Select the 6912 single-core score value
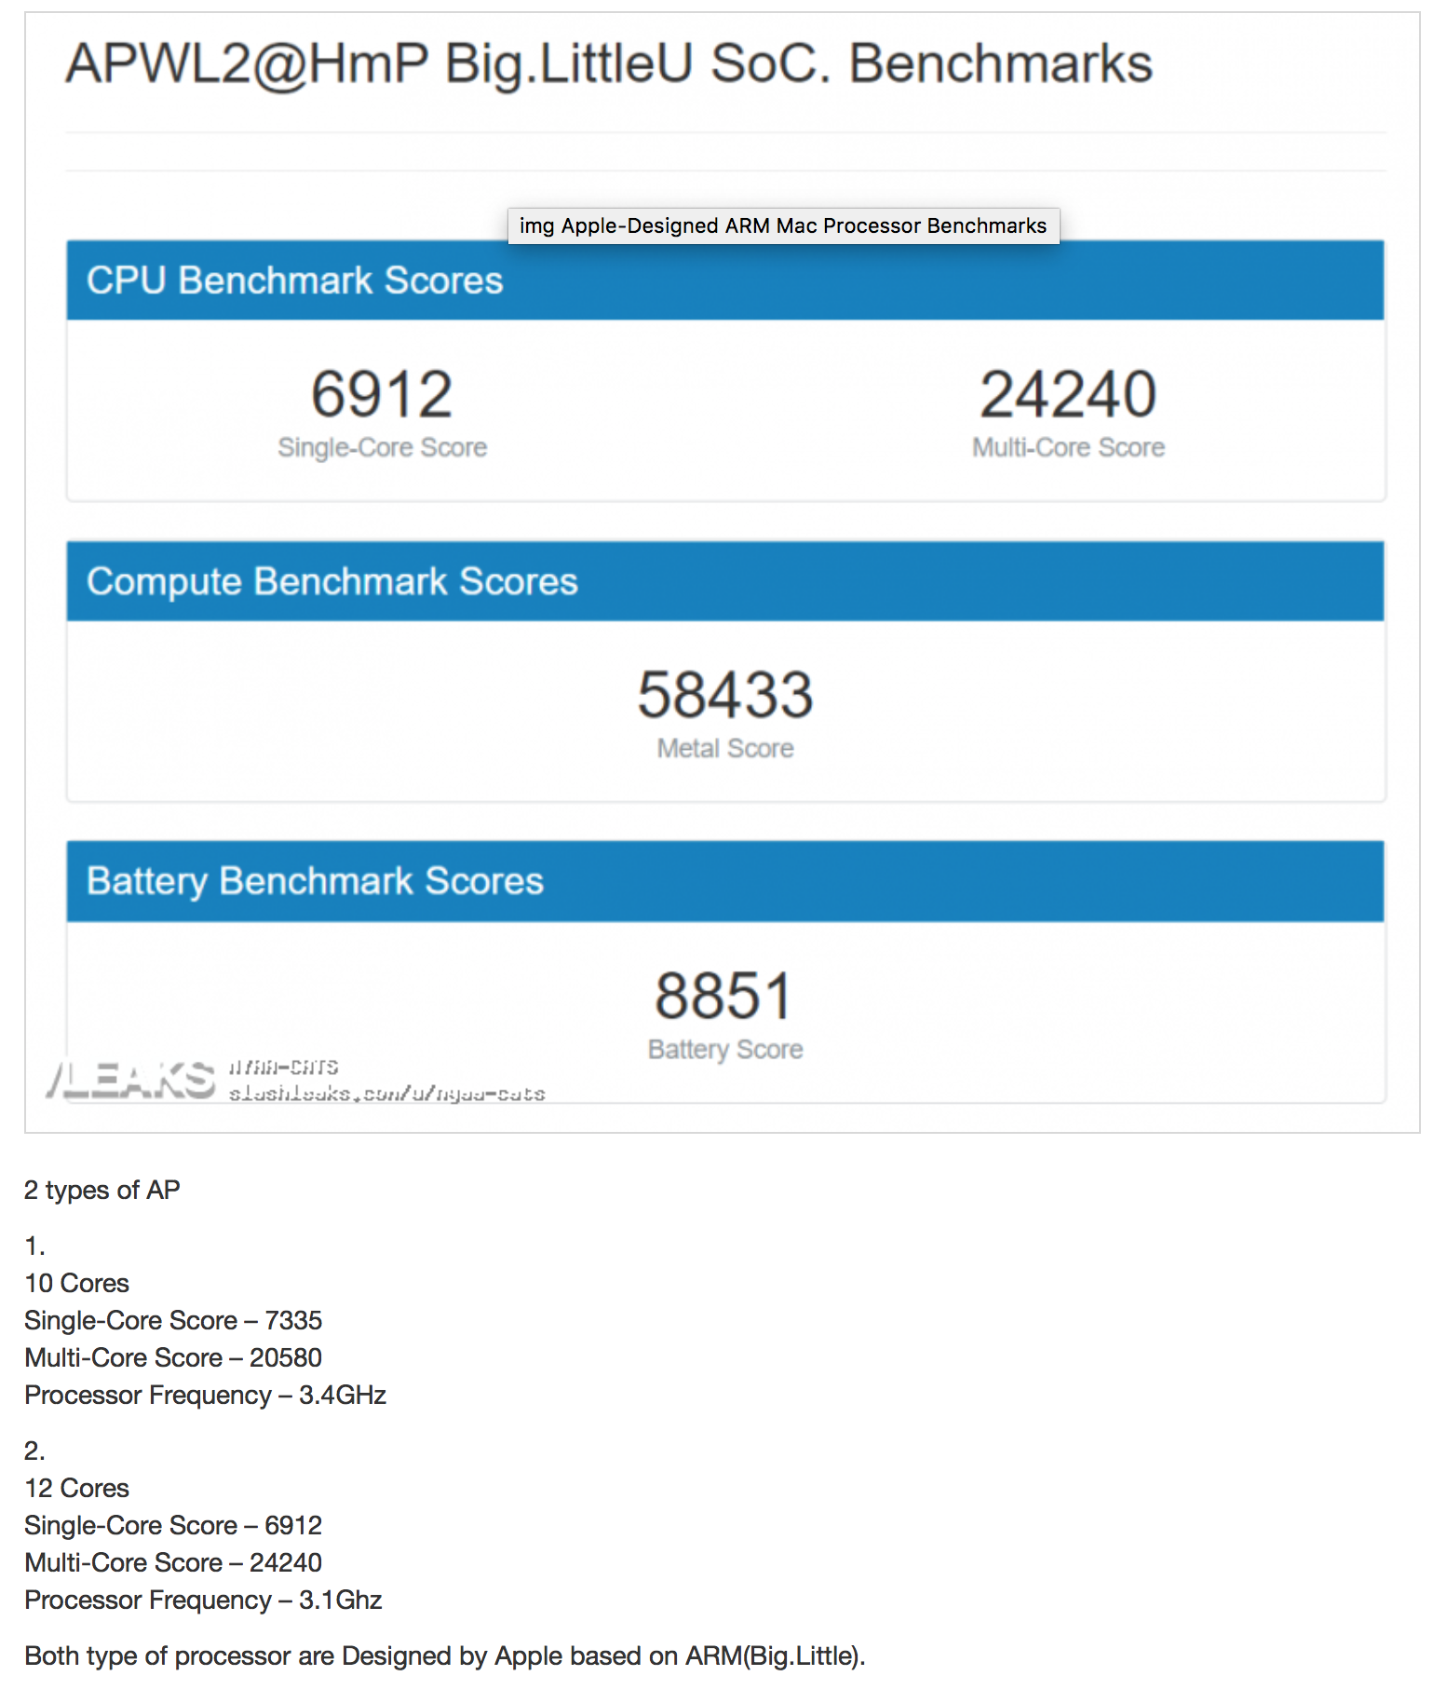 click(382, 394)
